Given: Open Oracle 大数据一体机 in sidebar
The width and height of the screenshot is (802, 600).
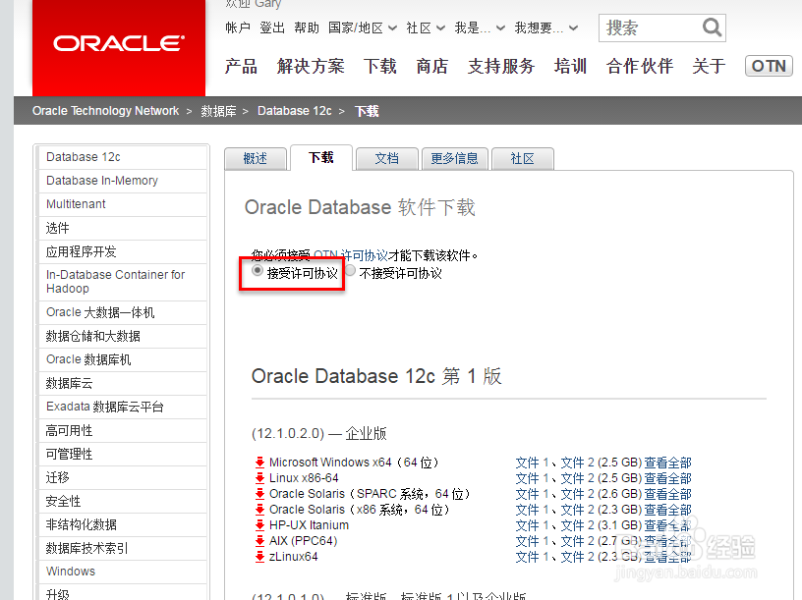Looking at the screenshot, I should point(123,312).
